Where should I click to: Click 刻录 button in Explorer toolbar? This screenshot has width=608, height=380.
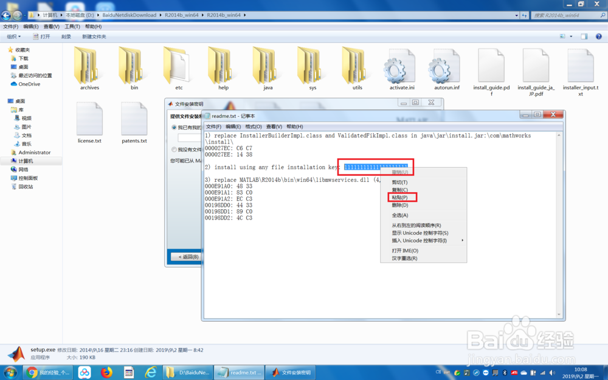[x=66, y=36]
